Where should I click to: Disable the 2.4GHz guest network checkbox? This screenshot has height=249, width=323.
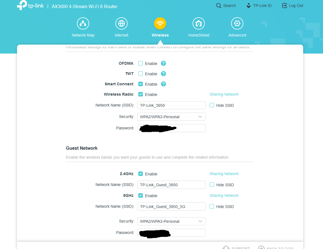tap(141, 174)
